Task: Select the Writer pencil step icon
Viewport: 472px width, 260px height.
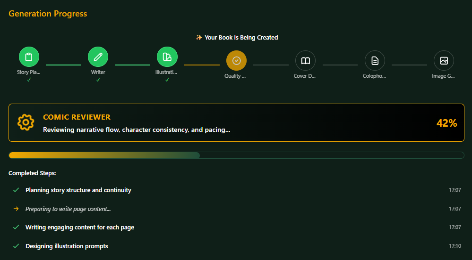Action: point(98,57)
